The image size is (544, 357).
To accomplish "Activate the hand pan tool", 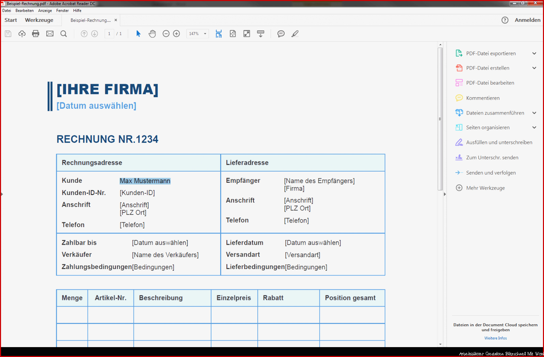I will pyautogui.click(x=152, y=34).
